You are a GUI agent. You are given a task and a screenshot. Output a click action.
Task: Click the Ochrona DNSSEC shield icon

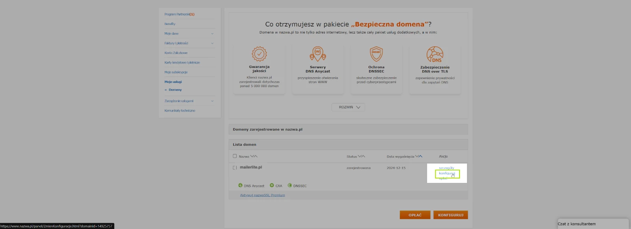(x=376, y=54)
